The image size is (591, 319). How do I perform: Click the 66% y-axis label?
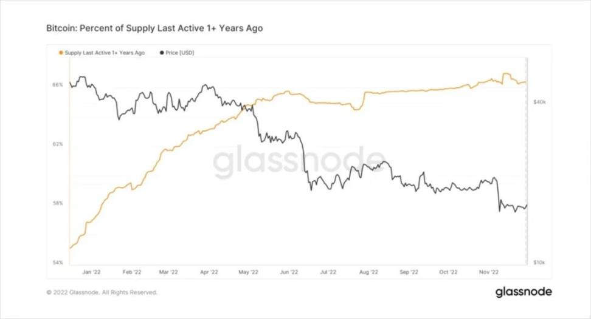pos(57,85)
